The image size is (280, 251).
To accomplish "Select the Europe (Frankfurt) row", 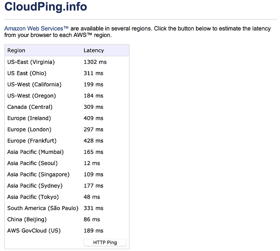I will click(x=67, y=141).
